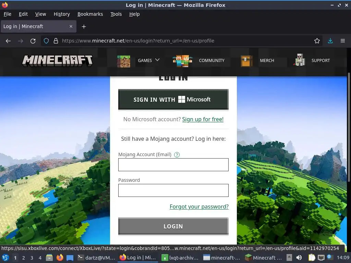Open the Edit menu

[23, 14]
